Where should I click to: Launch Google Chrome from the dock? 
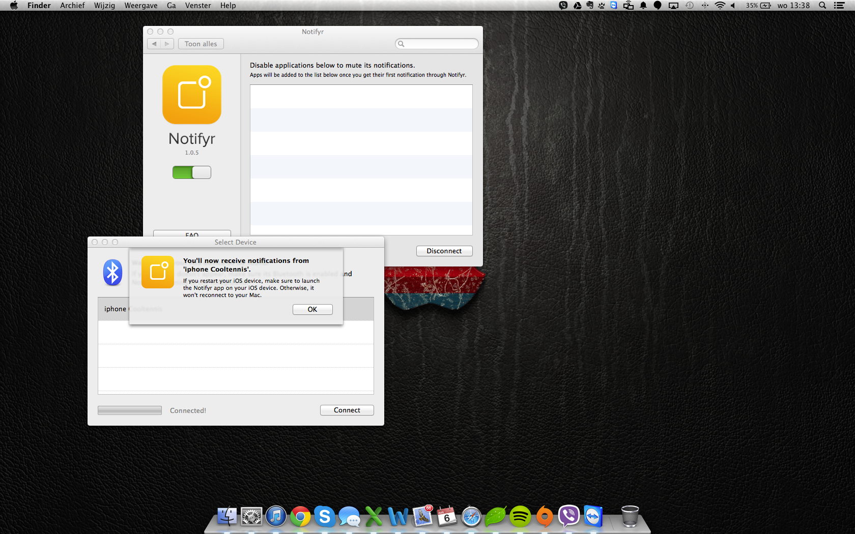pos(300,517)
